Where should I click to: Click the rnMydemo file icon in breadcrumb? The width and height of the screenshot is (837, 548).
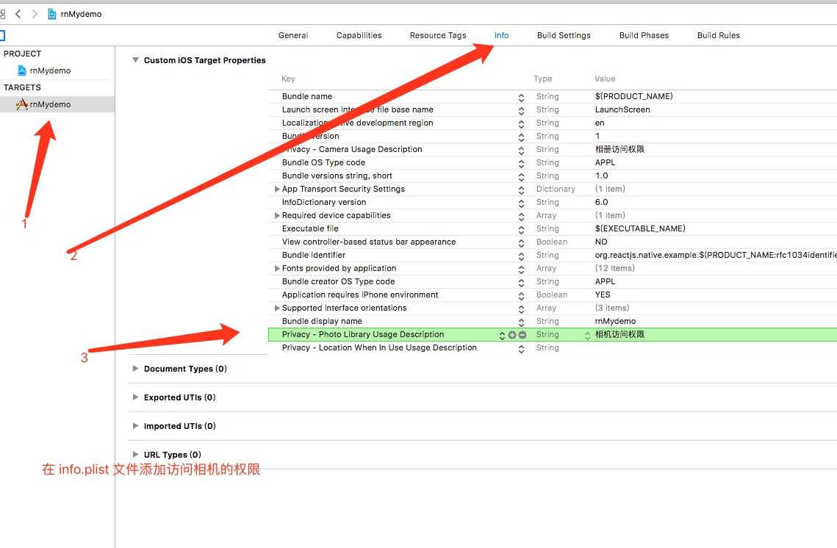[x=51, y=14]
